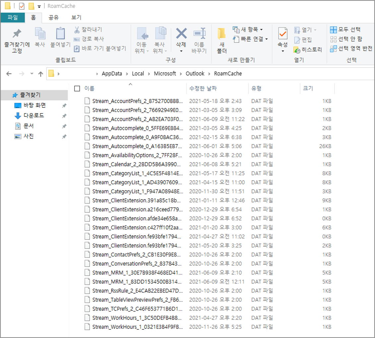The image size is (375, 338).
Task: Click the Copy (복사) ribbon icon
Action: click(x=40, y=33)
